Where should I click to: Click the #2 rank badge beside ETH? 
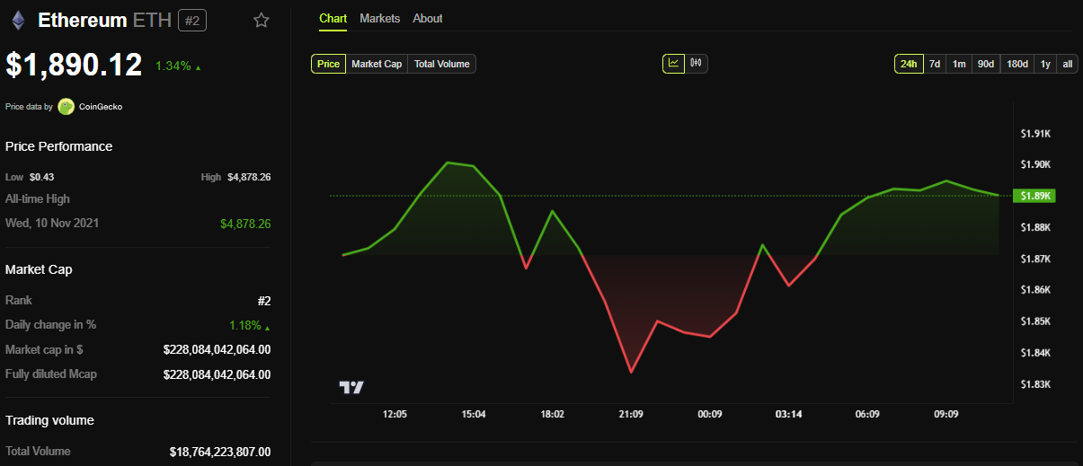(x=192, y=20)
